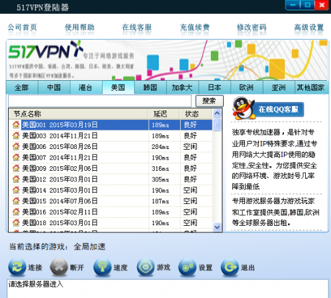Open the 修改密码 link
This screenshot has width=331, height=298.
tap(252, 27)
